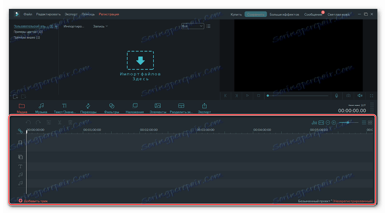Click the add new folder icon
Image resolution: width=386 pixels, height=213 pixels.
[x=15, y=97]
